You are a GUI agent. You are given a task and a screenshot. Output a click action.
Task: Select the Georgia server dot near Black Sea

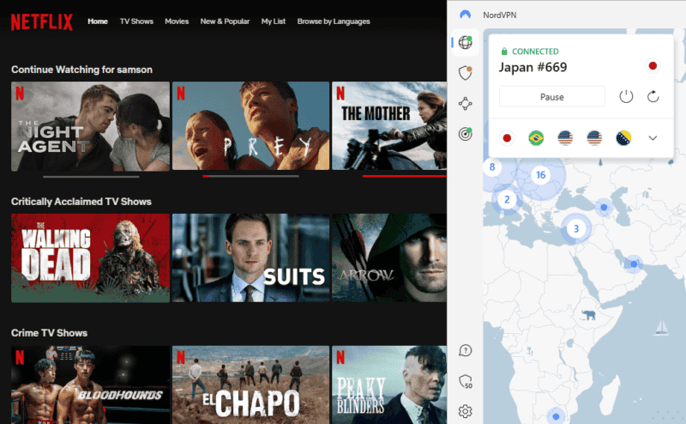[604, 207]
